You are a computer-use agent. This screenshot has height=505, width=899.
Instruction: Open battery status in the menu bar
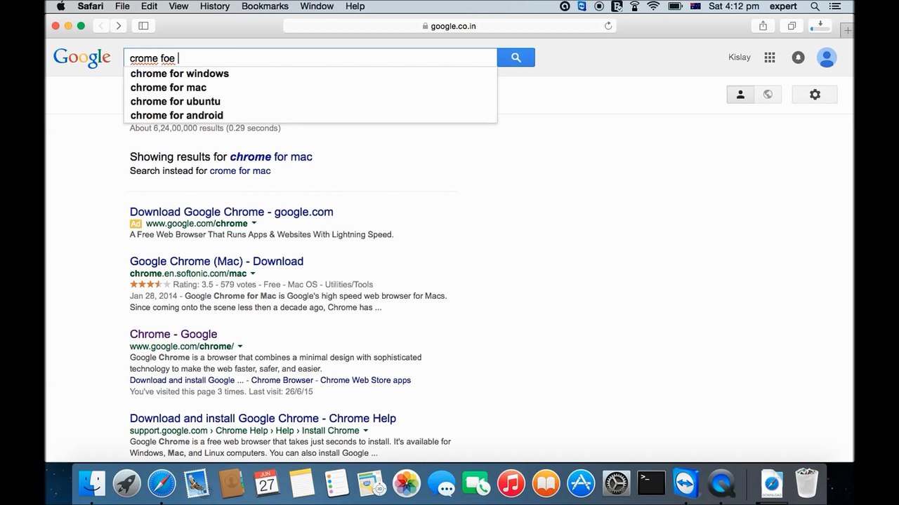pyautogui.click(x=675, y=6)
